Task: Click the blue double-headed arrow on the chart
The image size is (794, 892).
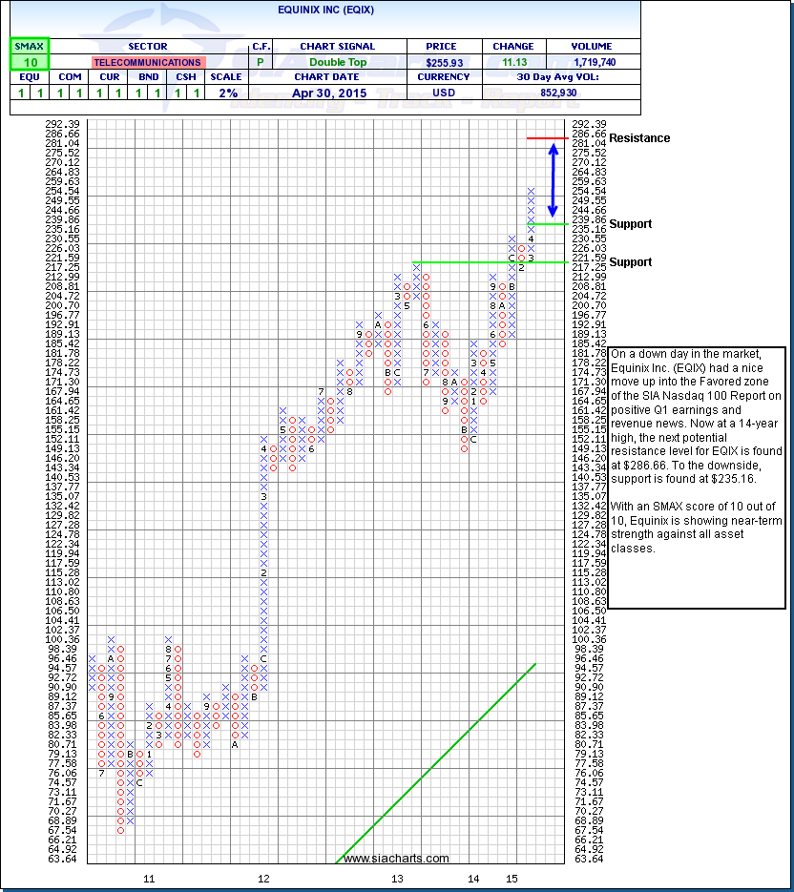Action: click(552, 181)
